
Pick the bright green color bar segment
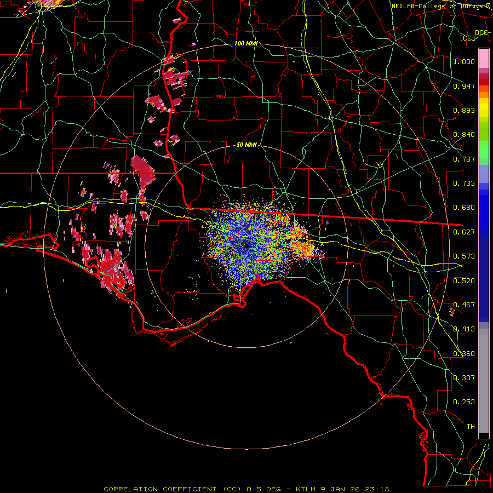(484, 150)
